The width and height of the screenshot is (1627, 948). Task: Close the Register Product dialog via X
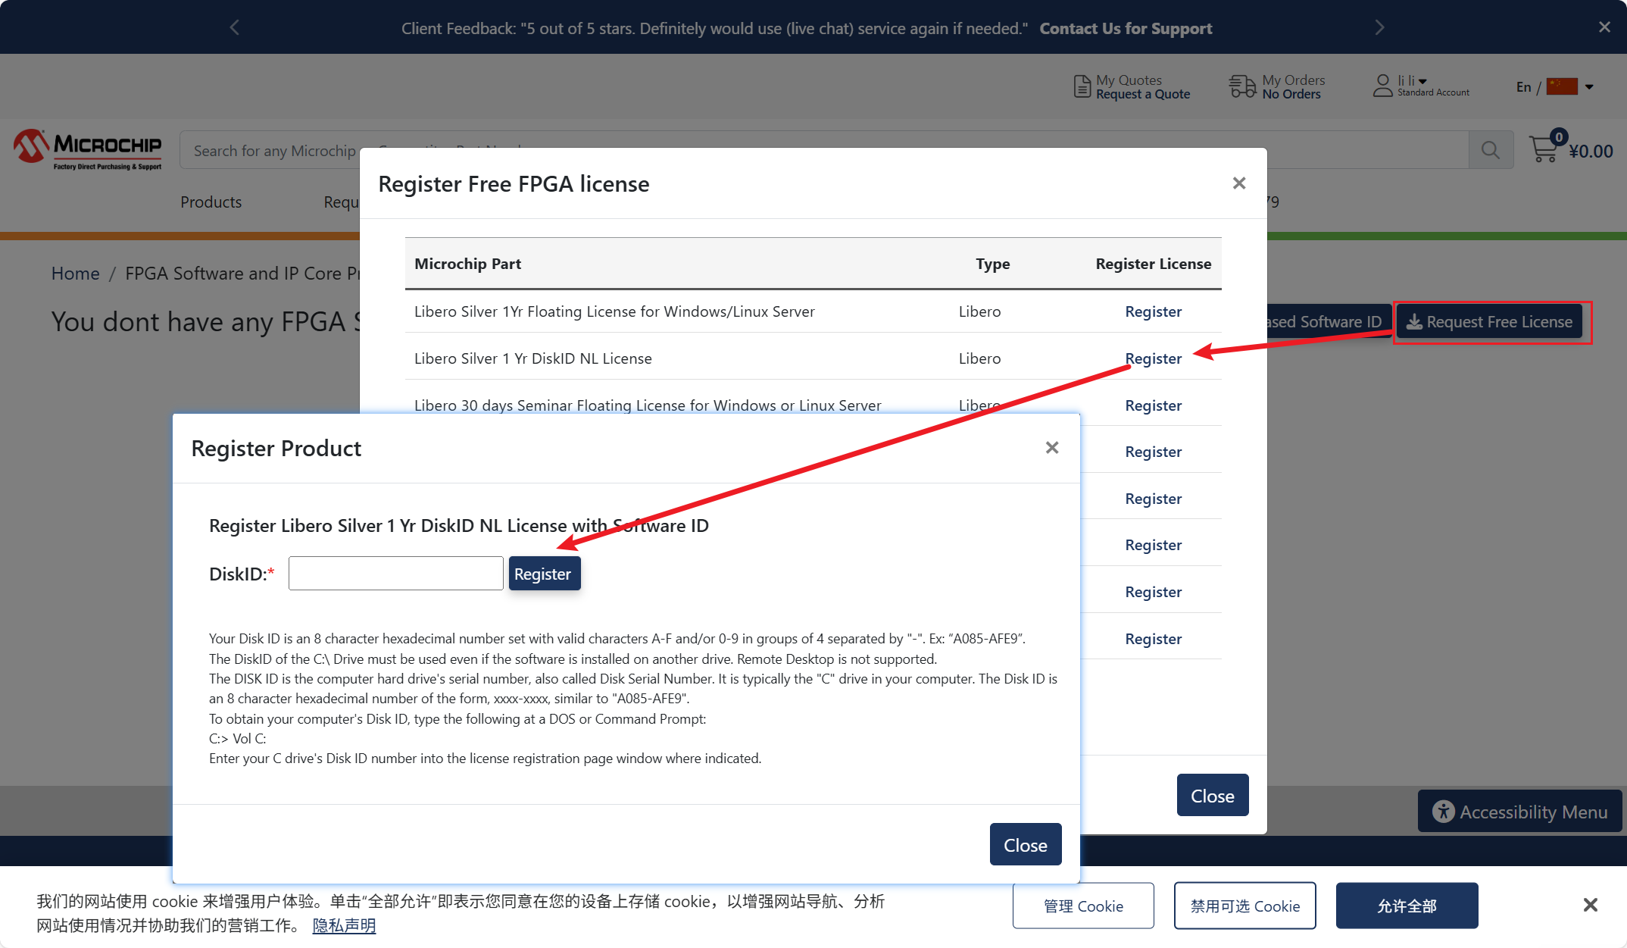pyautogui.click(x=1051, y=448)
